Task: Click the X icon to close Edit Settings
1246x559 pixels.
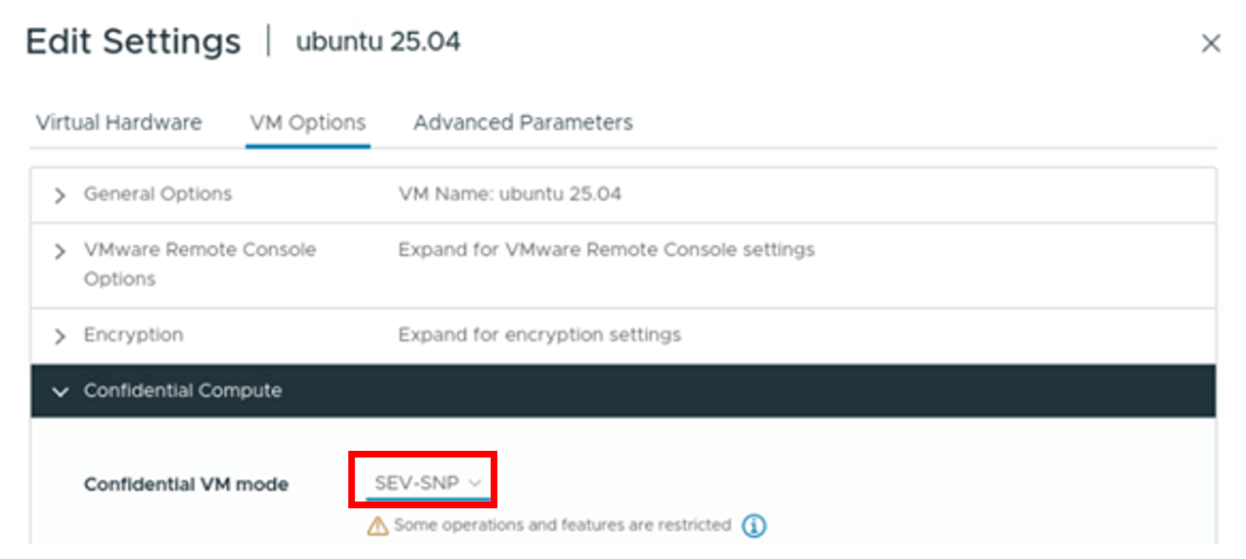Action: 1212,44
